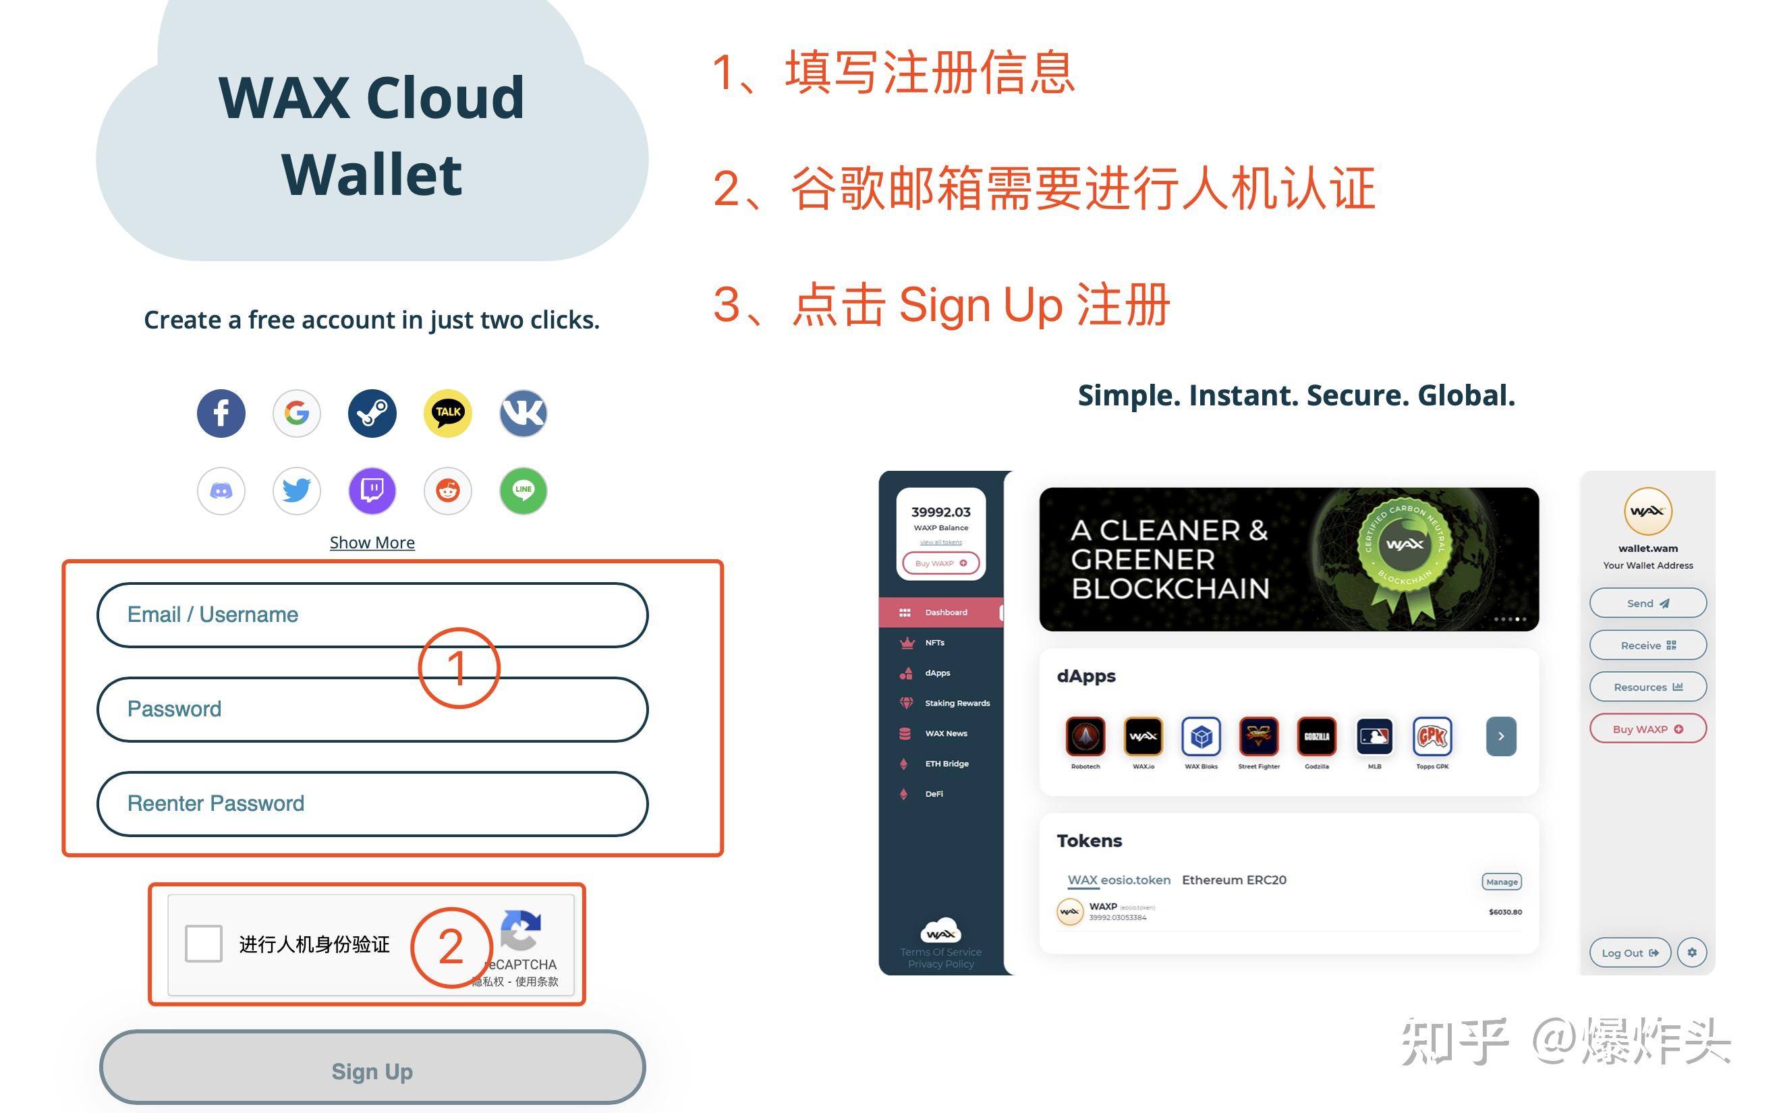This screenshot has width=1777, height=1113.
Task: Select the Facebook social login icon
Action: [221, 413]
